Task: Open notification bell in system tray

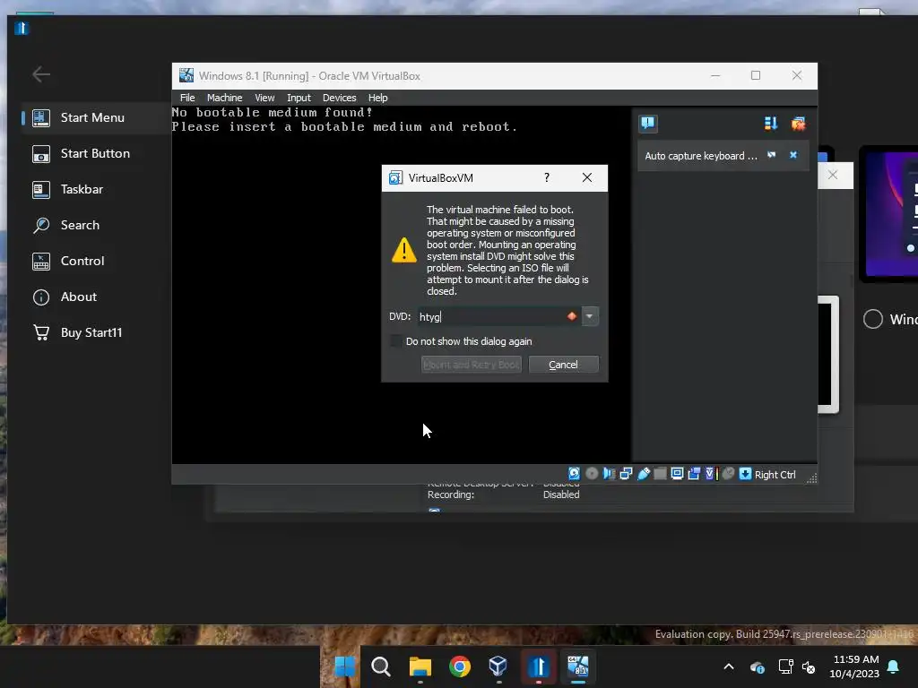Action: (x=894, y=666)
